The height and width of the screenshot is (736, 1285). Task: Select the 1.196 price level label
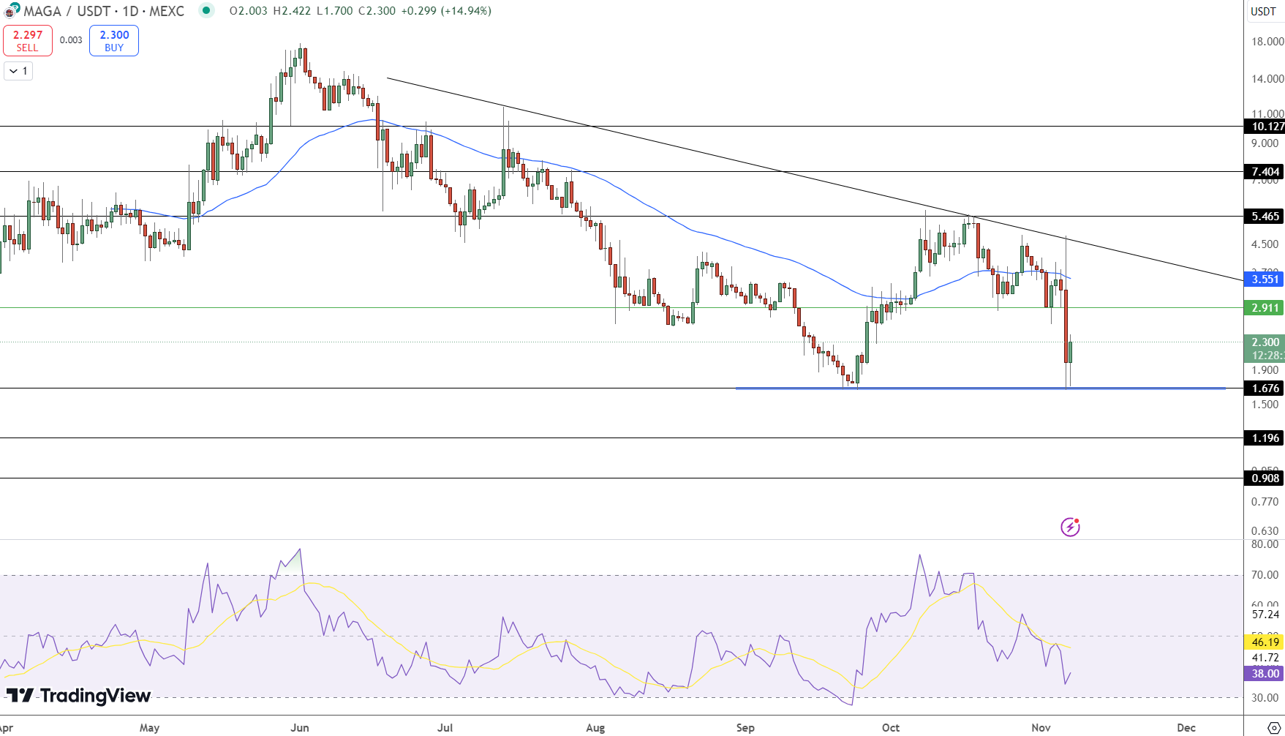pyautogui.click(x=1265, y=438)
